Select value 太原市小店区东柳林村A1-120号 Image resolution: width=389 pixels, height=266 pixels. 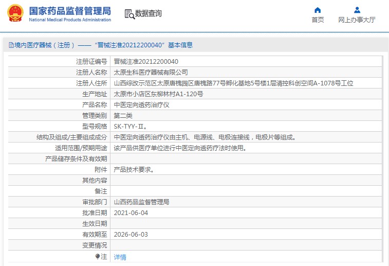pyautogui.click(x=158, y=94)
